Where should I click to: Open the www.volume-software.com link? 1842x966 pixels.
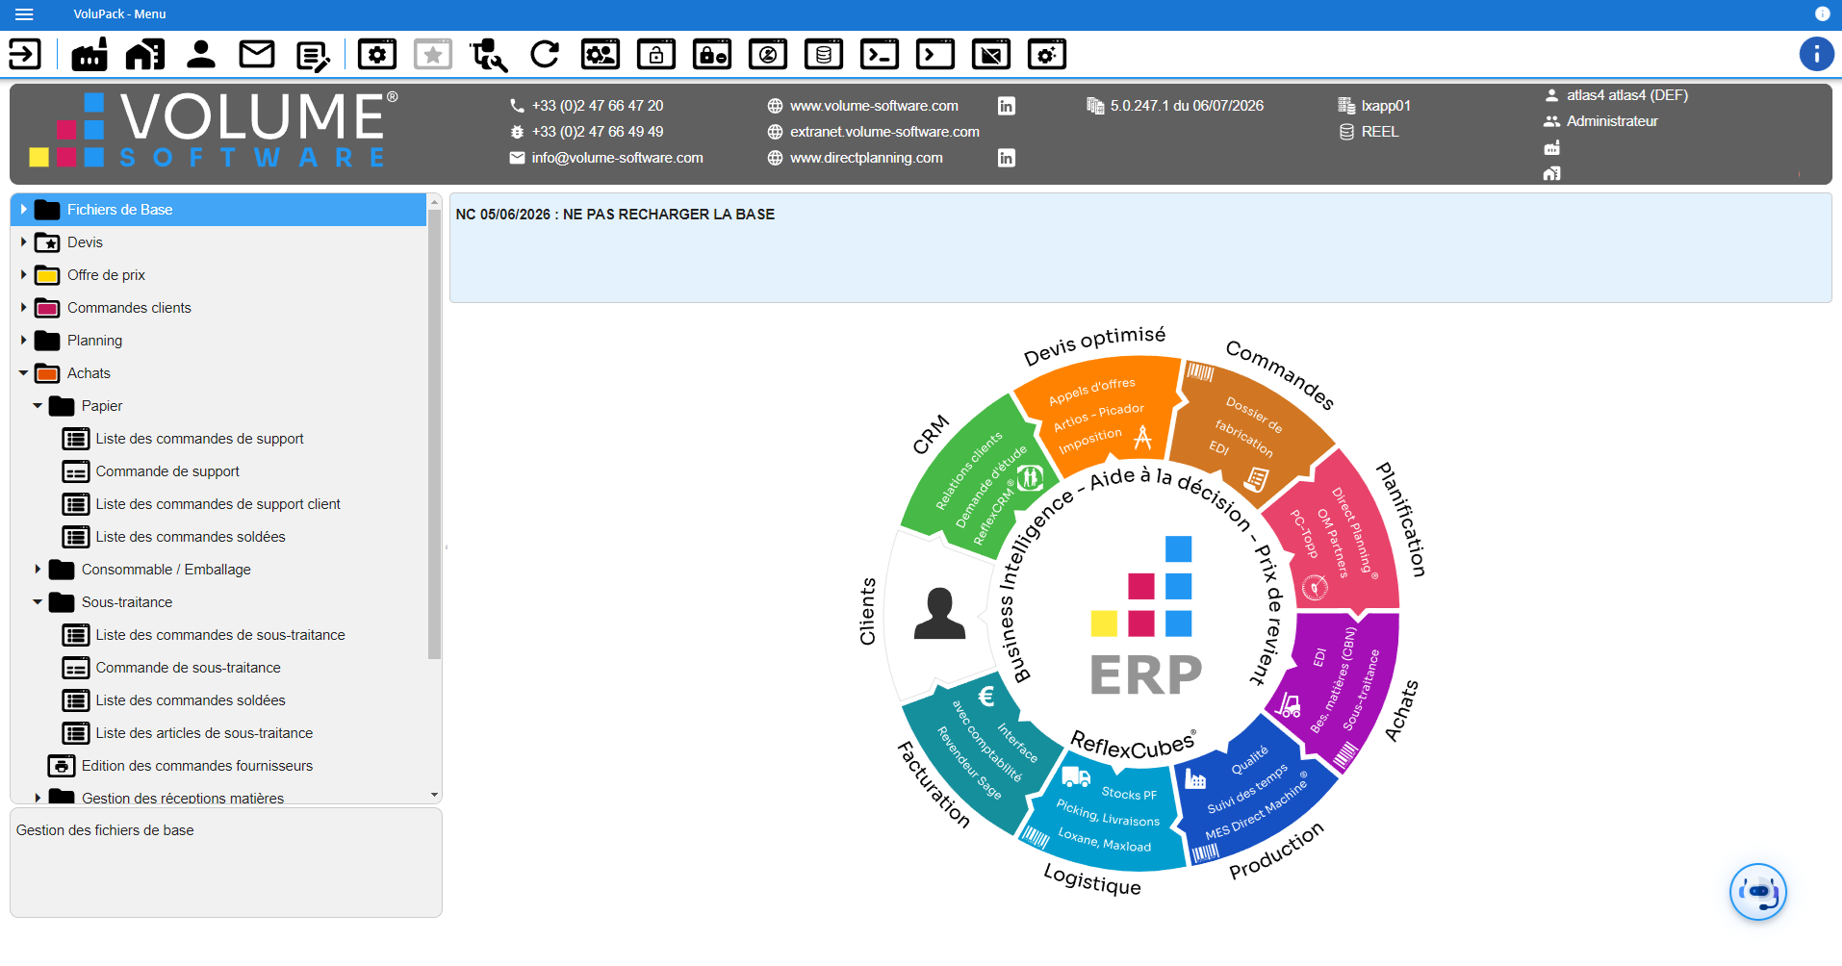(x=874, y=106)
